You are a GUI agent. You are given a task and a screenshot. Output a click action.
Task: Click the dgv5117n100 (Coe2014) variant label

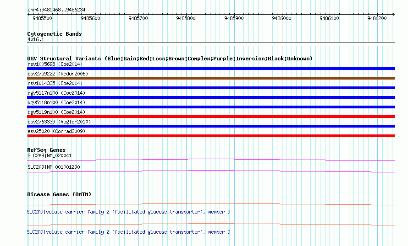coord(56,93)
